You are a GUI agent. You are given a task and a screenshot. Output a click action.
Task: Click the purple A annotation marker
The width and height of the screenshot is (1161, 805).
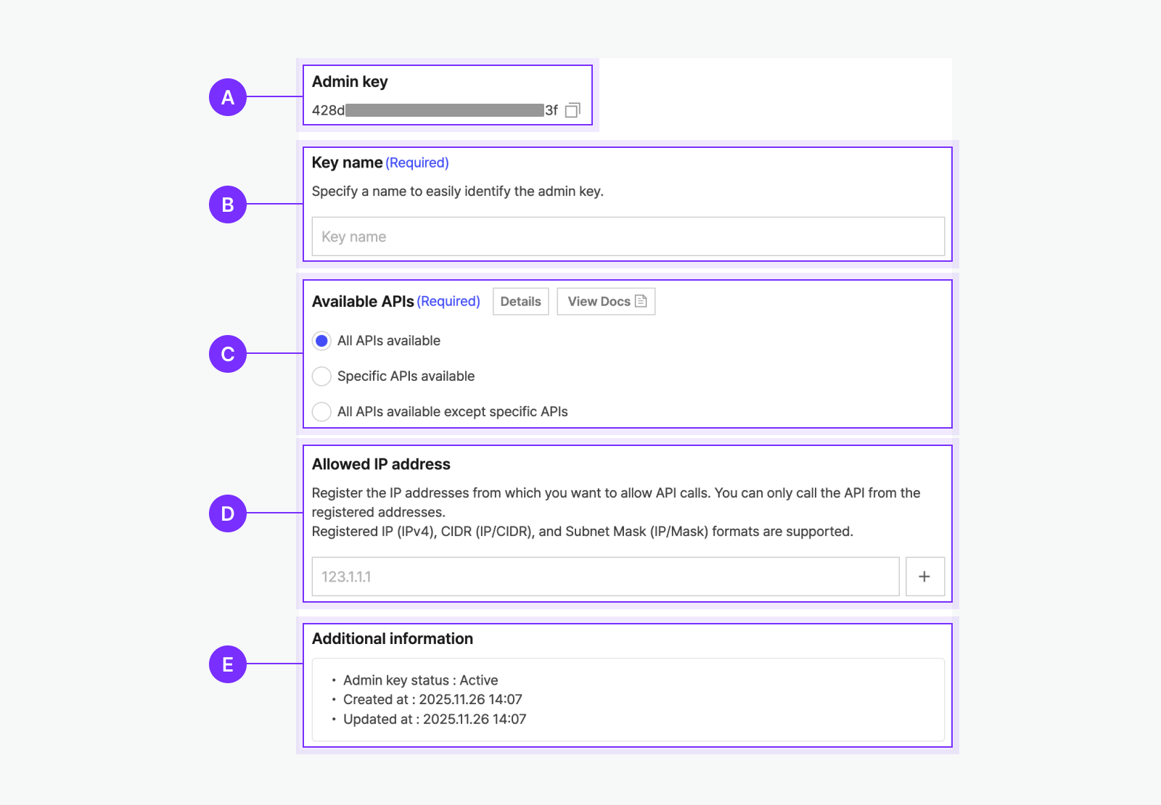(x=228, y=97)
